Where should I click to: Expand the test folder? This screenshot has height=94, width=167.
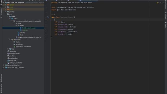[x=8, y=49]
